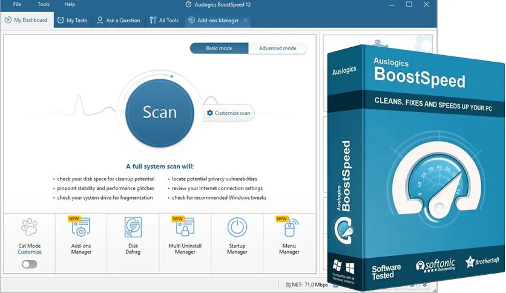Click 'locate potential privacy vulnerabilities'
506x293 pixels.
point(214,179)
